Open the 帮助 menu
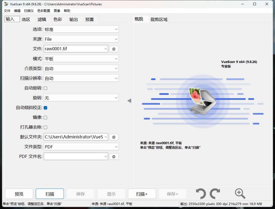This screenshot has width=275, height=209. click(x=67, y=11)
